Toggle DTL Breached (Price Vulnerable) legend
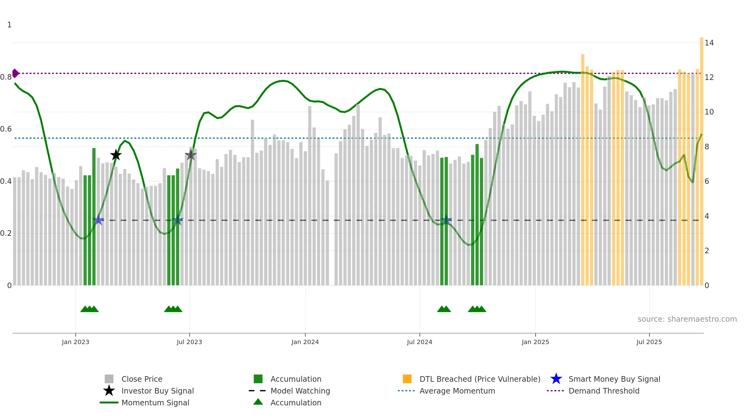The width and height of the screenshot is (748, 420). pyautogui.click(x=480, y=379)
